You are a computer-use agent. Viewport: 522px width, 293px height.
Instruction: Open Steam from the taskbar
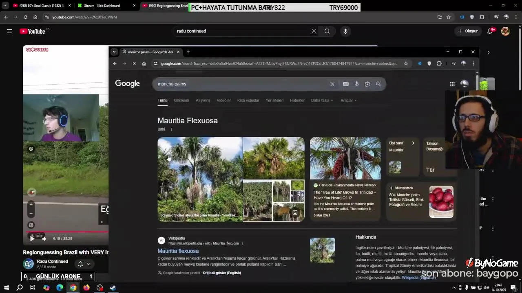click(113, 288)
